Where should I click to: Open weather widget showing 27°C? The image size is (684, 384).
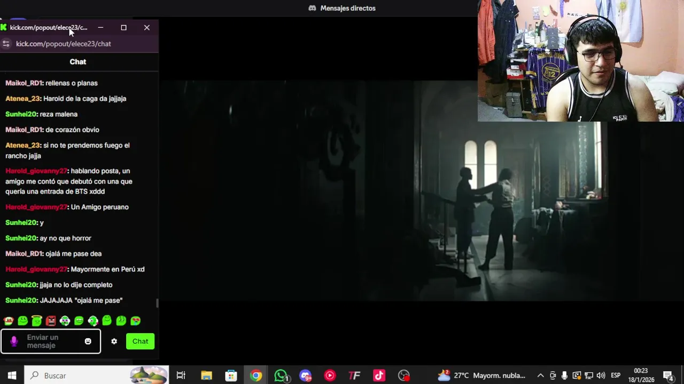point(481,375)
